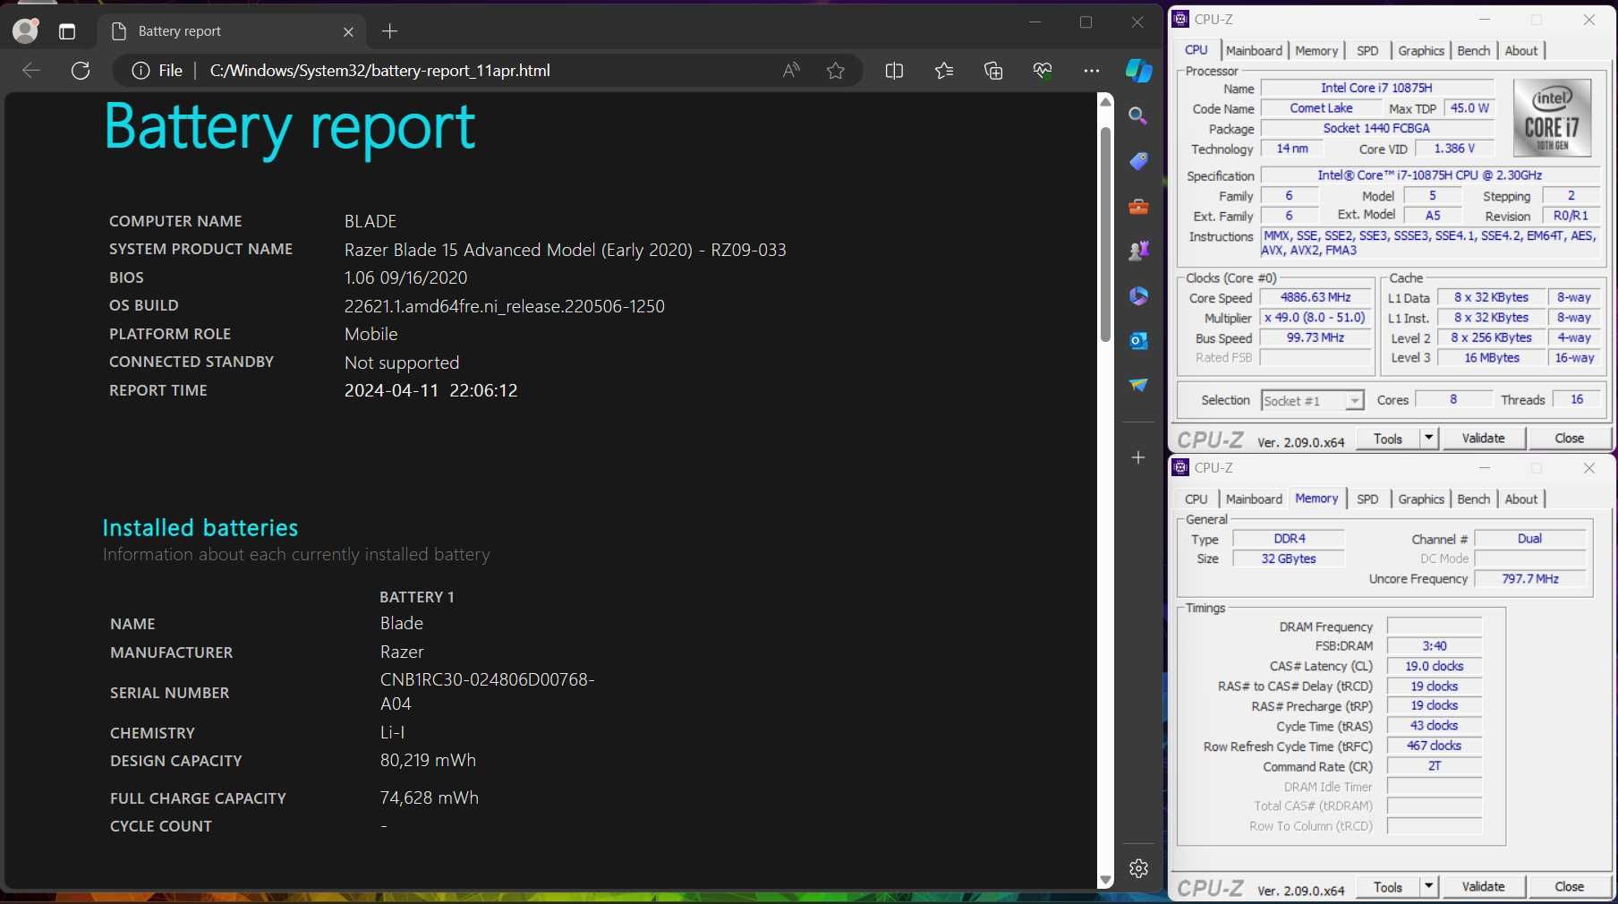
Task: Select the Core Speed value 4886.63 MHz
Action: (1316, 297)
